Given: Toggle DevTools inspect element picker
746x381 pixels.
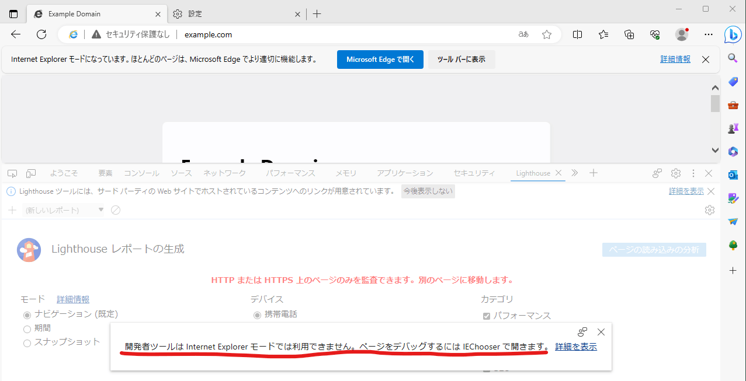Looking at the screenshot, I should [x=12, y=173].
